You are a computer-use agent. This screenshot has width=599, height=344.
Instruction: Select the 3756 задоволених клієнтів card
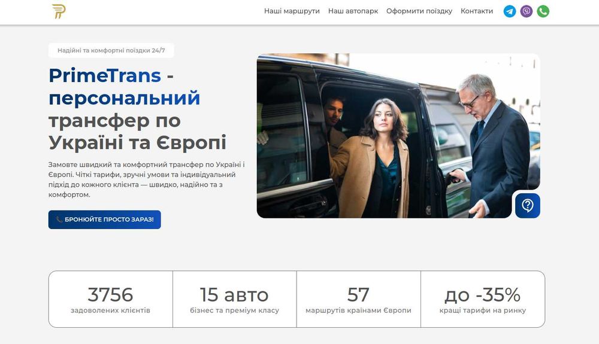point(110,299)
